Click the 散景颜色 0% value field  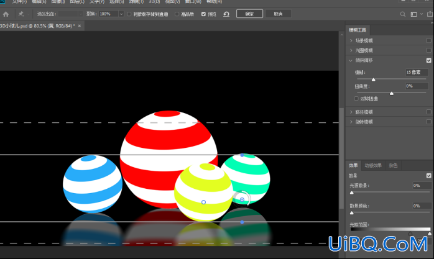tap(422, 206)
